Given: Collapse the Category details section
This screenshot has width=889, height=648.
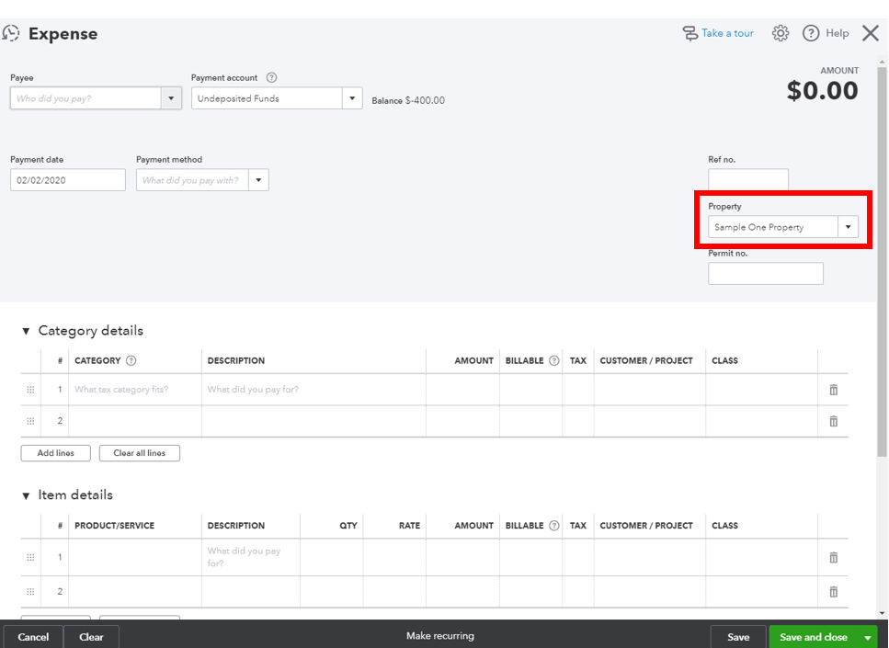Looking at the screenshot, I should (26, 331).
